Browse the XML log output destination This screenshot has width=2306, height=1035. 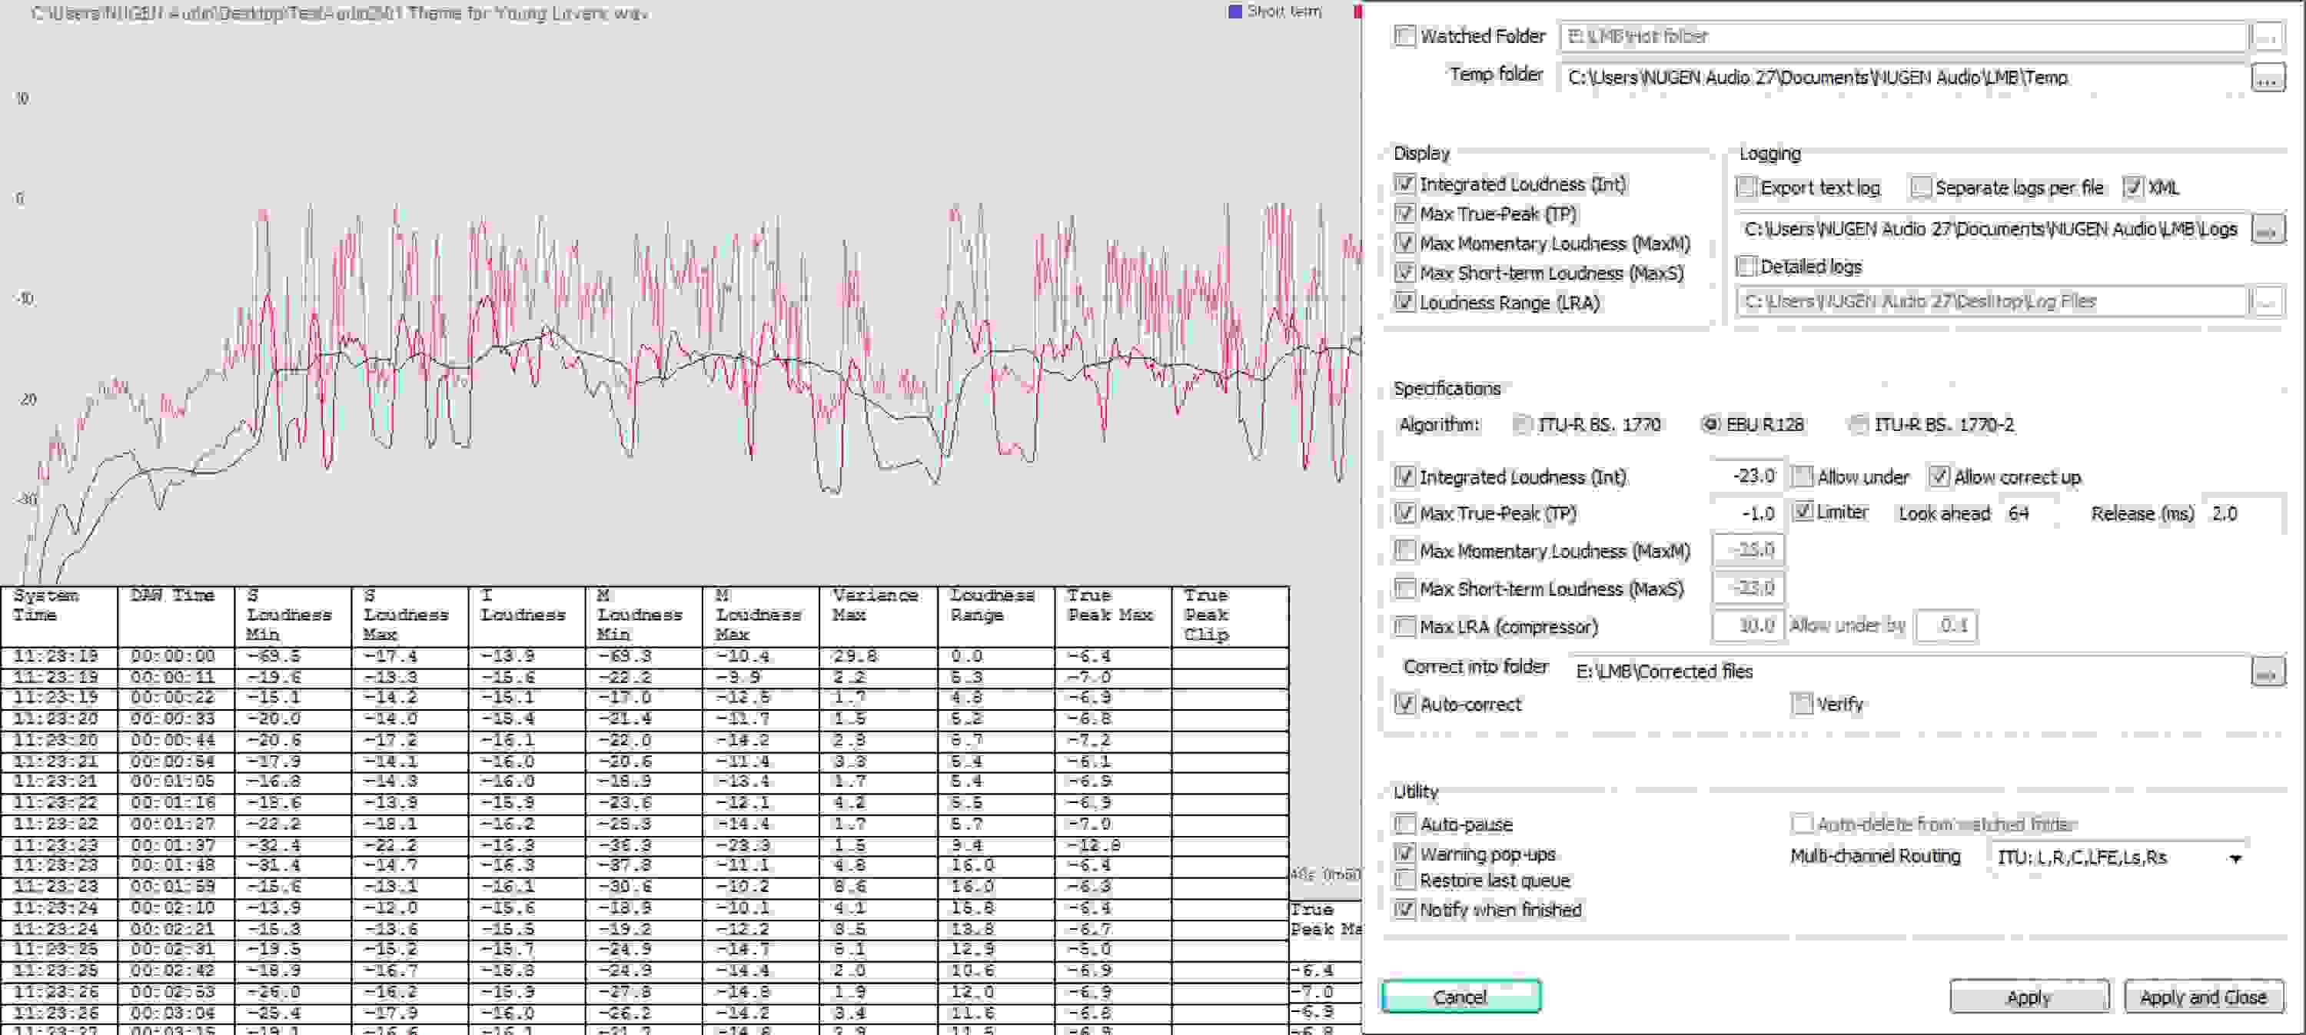tap(2268, 229)
